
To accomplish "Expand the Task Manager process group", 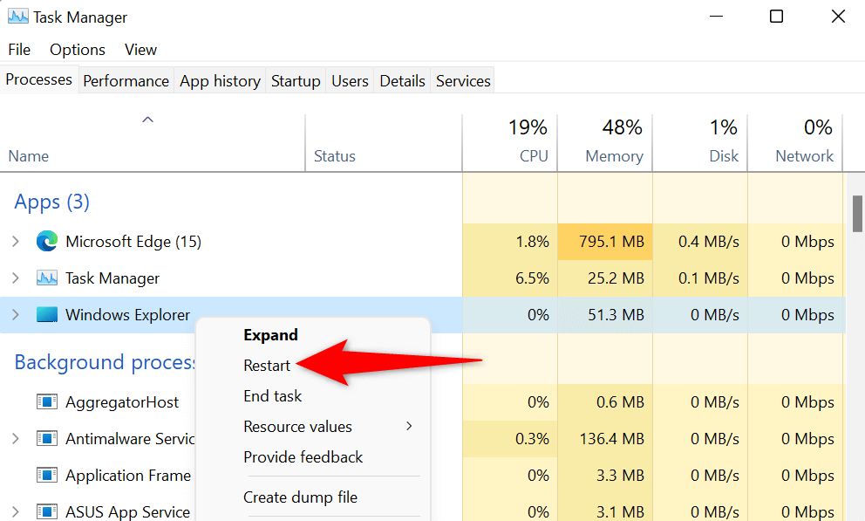I will point(16,279).
